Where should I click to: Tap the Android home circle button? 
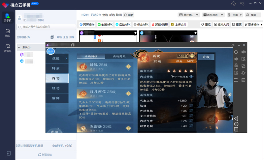[x=236, y=124]
